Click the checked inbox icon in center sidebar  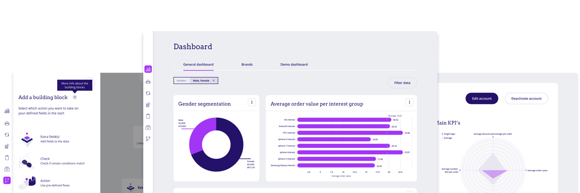point(148,128)
